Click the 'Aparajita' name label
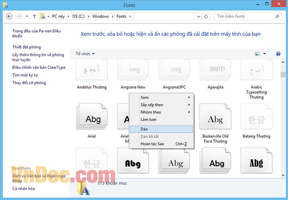The width and height of the screenshot is (288, 200). click(216, 87)
